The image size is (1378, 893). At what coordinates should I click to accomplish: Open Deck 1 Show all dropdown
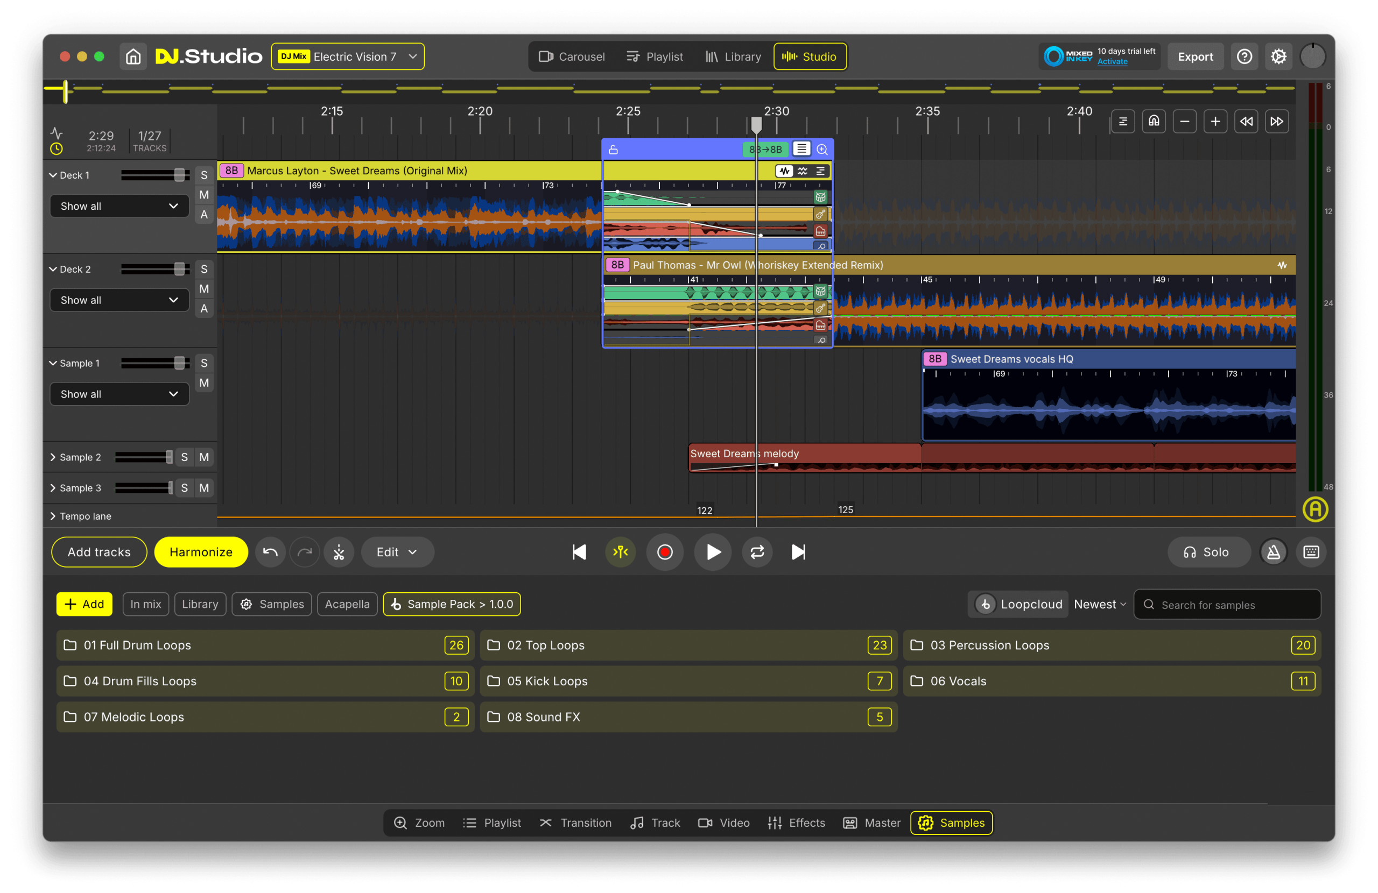[x=119, y=206]
